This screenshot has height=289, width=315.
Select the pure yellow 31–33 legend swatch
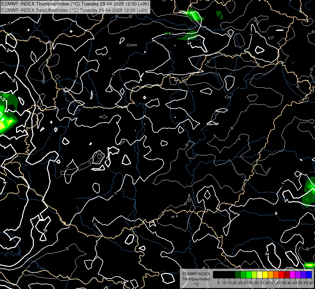[x=265, y=275]
